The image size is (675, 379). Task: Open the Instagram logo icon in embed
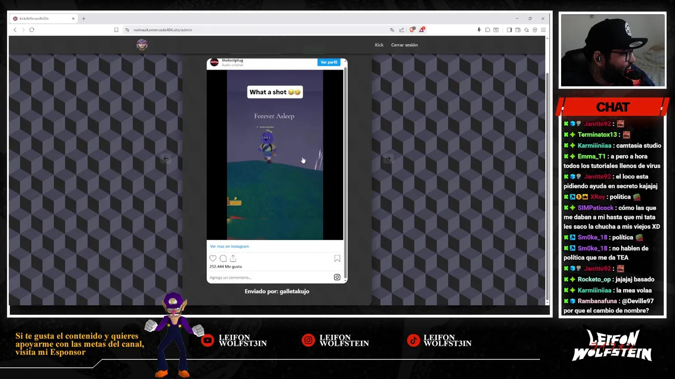337,277
